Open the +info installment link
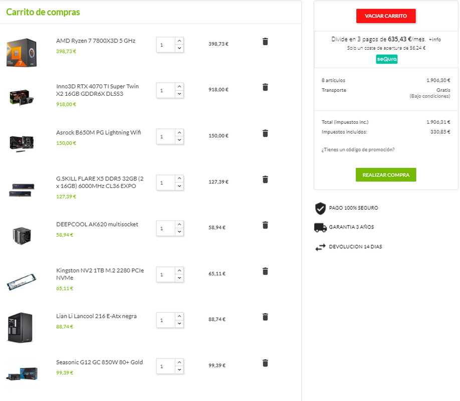This screenshot has height=401, width=460. pos(435,39)
